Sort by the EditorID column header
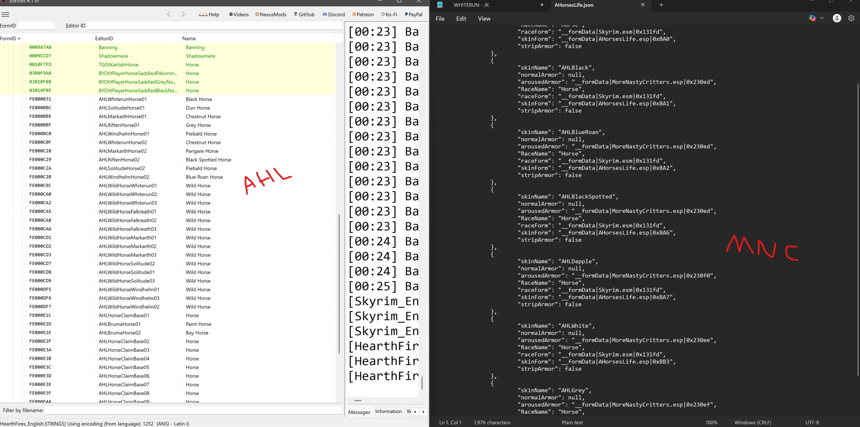Image resolution: width=860 pixels, height=427 pixels. [104, 38]
